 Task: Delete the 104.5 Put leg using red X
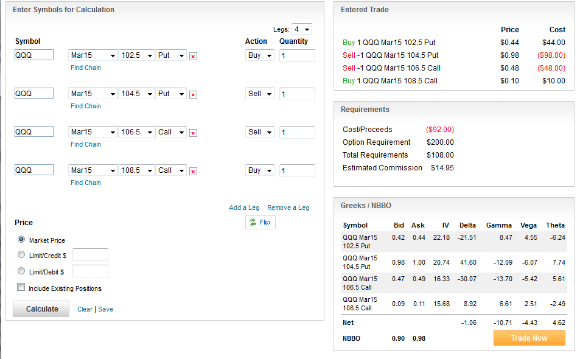click(193, 95)
